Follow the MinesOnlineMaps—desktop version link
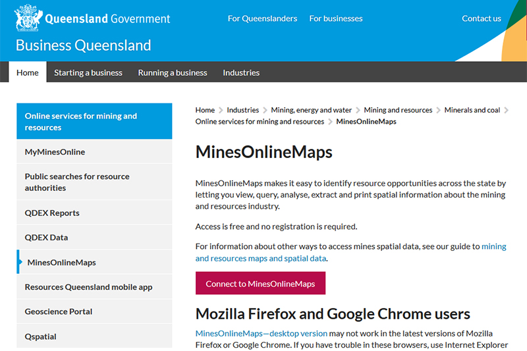The width and height of the screenshot is (527, 351). pos(261,333)
